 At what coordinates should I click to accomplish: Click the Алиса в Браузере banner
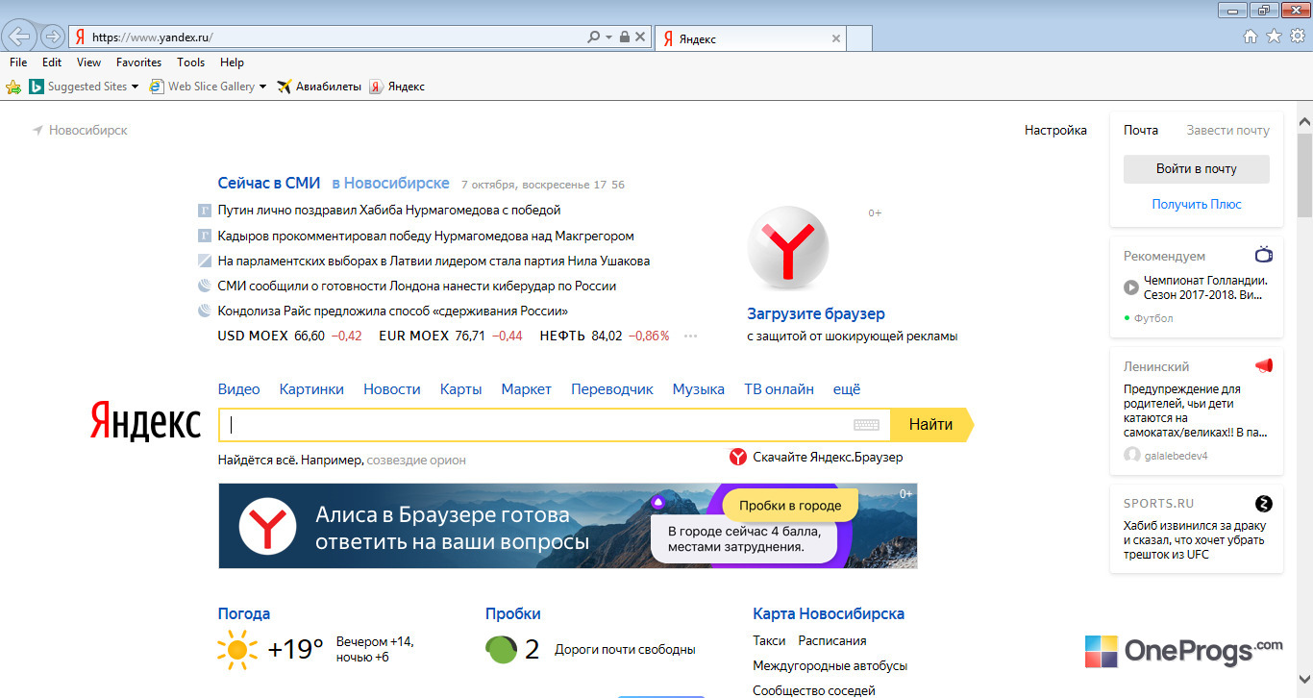[x=568, y=526]
